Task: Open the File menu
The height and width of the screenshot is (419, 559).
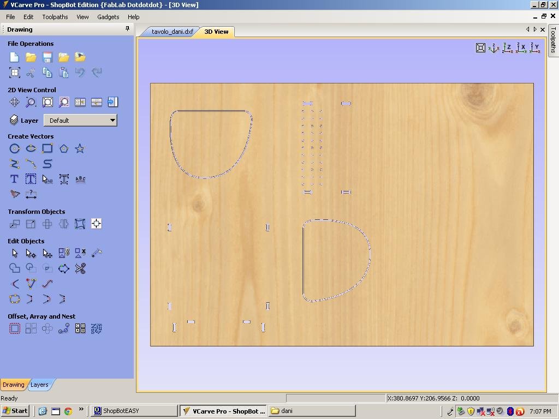Action: [10, 17]
